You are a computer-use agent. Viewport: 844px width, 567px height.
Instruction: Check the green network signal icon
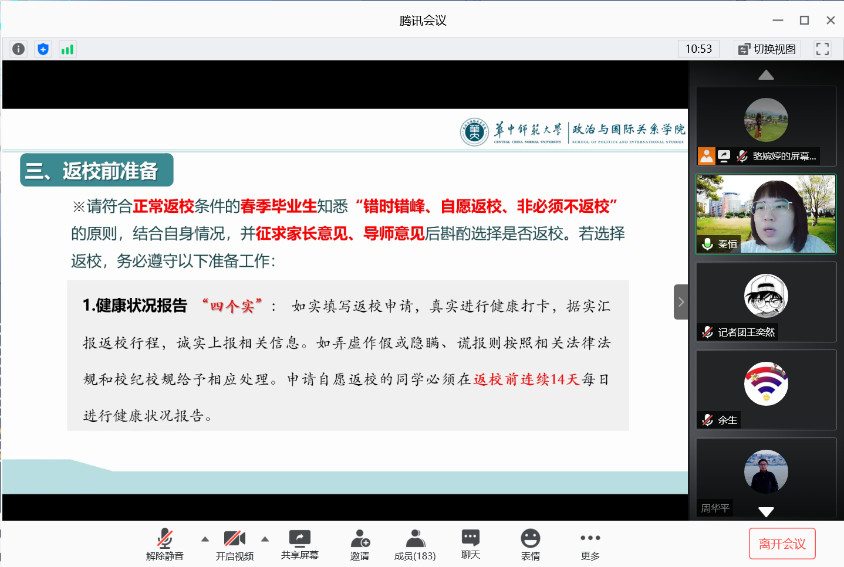(x=67, y=49)
